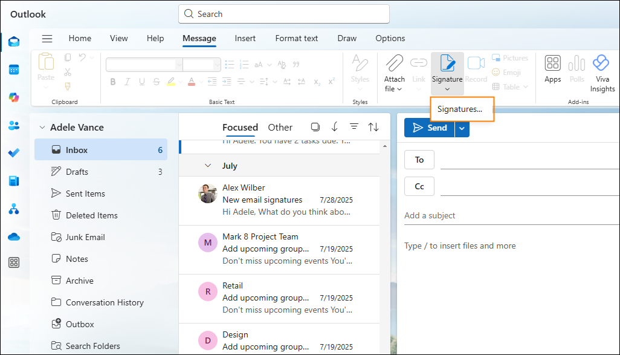Switch to the Other inbox tab
This screenshot has width=620, height=355.
280,128
